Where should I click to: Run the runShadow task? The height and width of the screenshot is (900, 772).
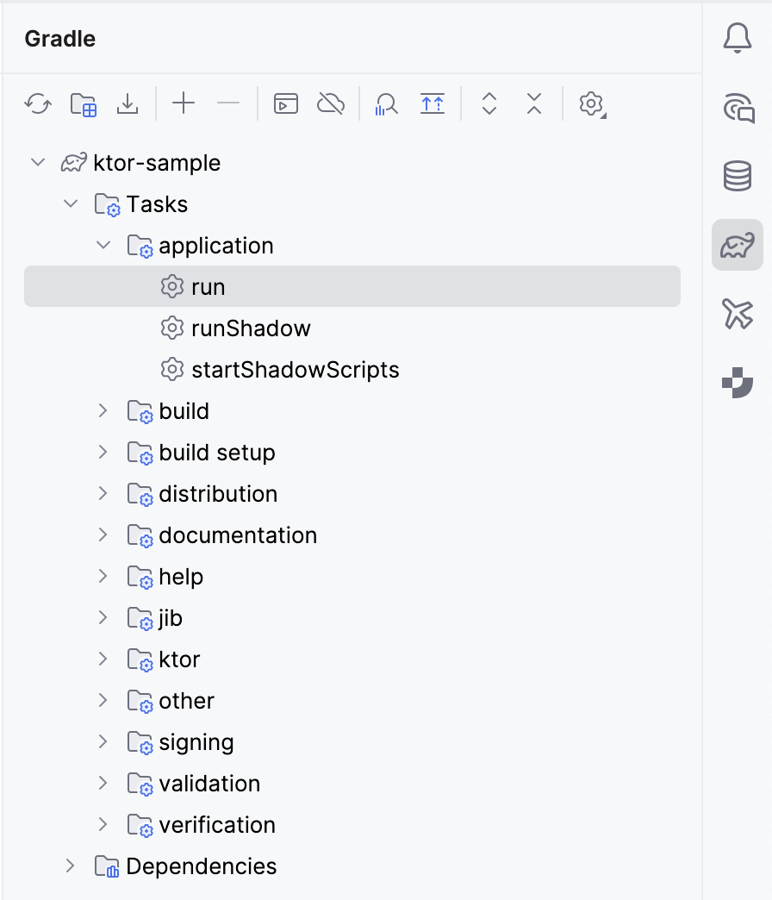pos(251,328)
